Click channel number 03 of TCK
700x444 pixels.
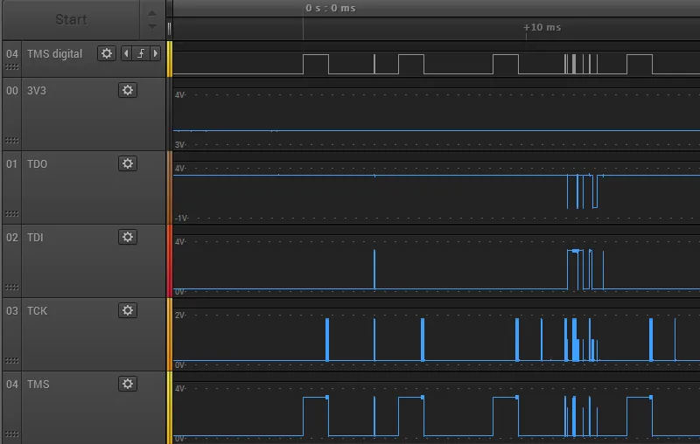pos(12,310)
